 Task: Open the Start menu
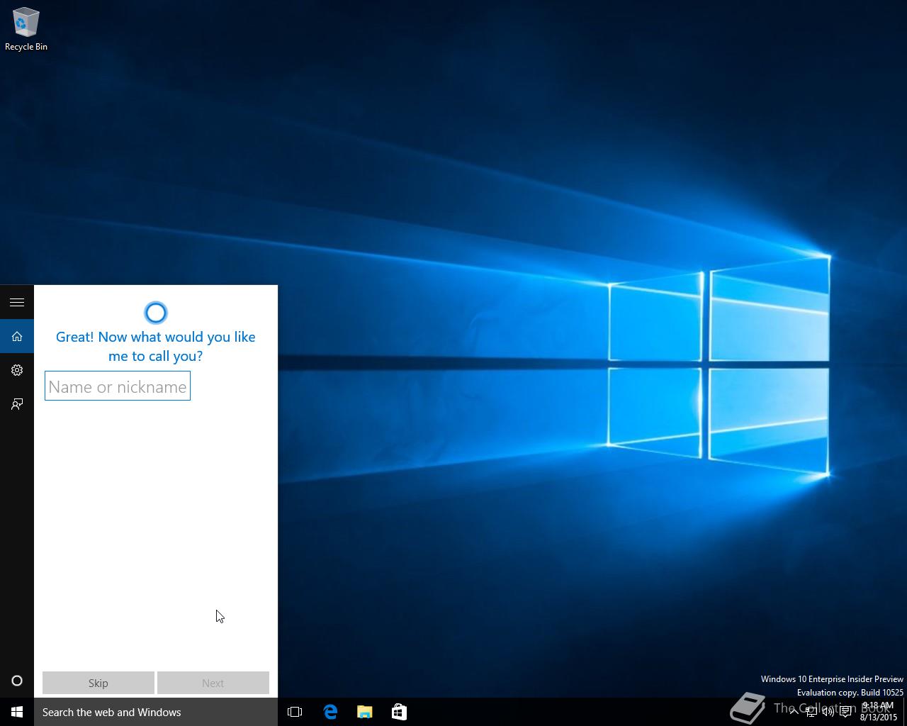(x=17, y=712)
